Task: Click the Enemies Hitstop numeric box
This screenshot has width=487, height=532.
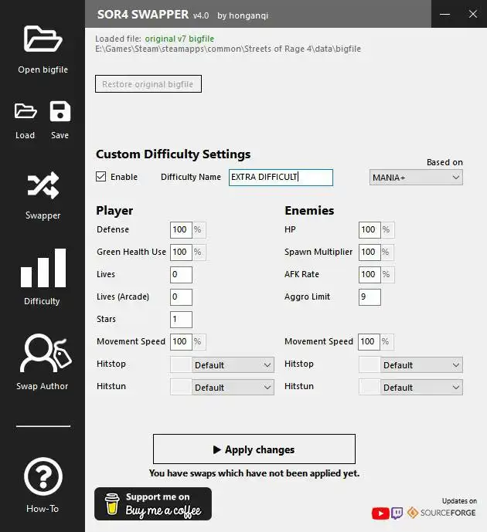Action: [x=370, y=365]
